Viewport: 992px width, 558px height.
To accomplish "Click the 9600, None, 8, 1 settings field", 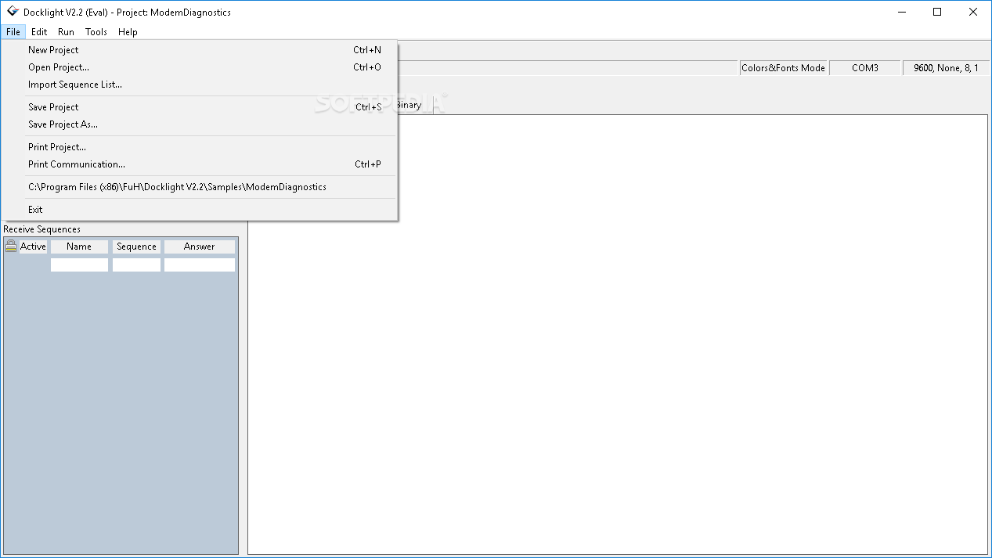I will [946, 68].
